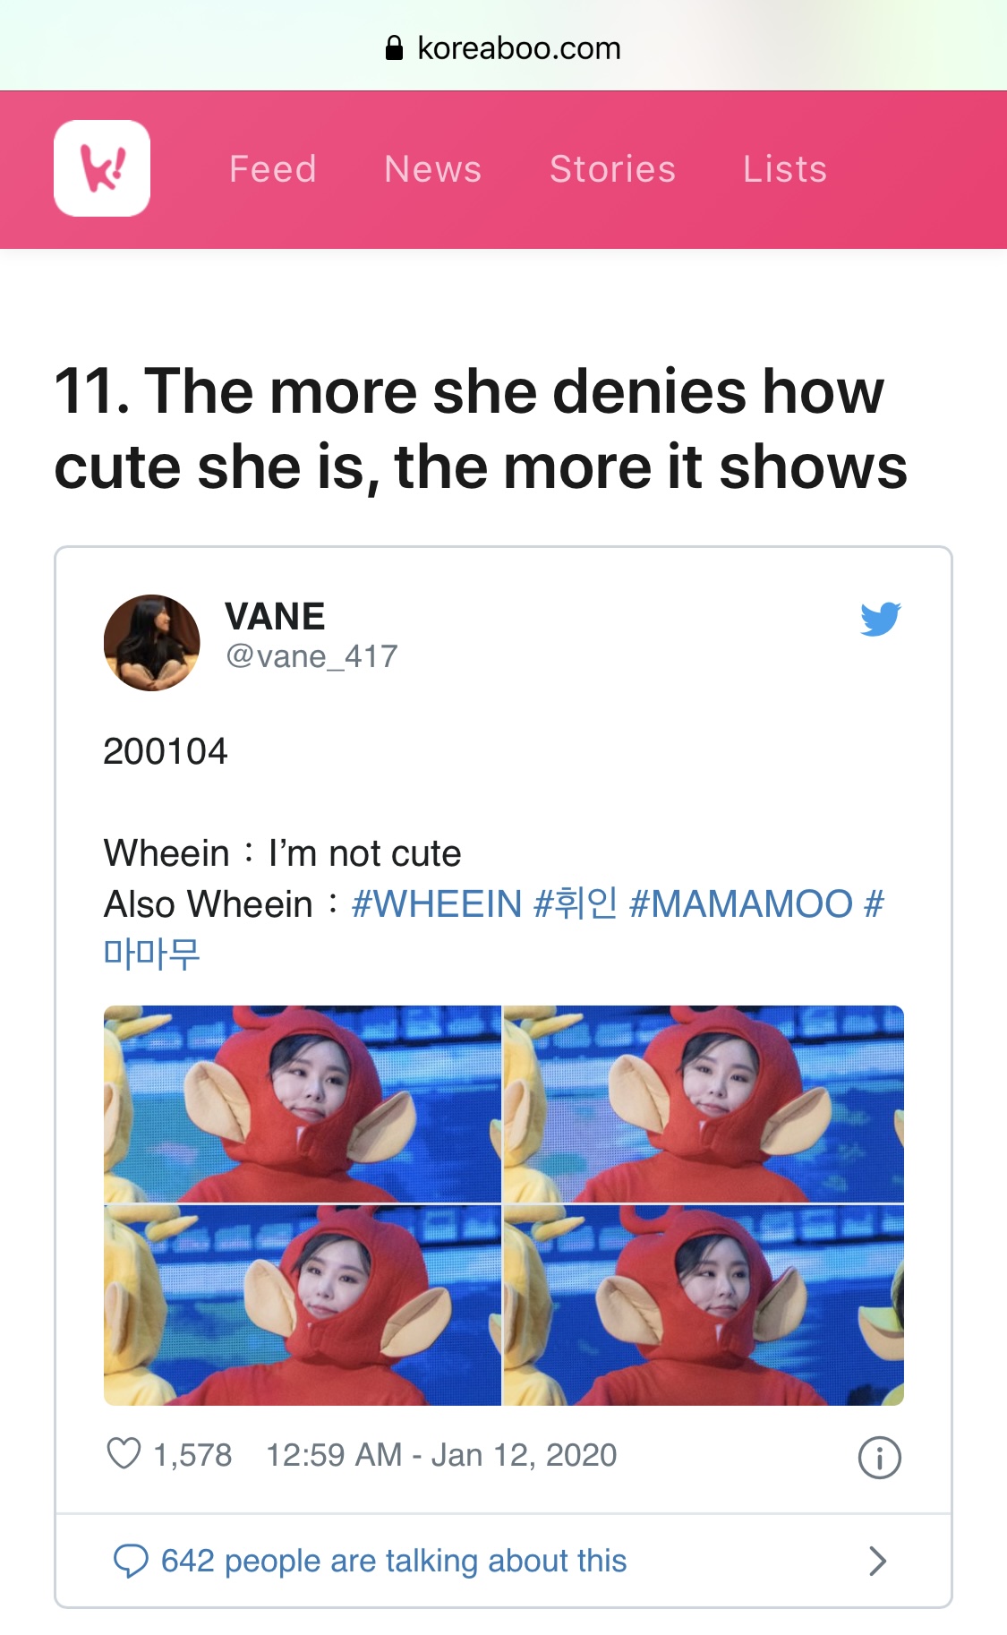Open VANE profile avatar picture
Viewport: 1007px width, 1635px height.
(x=152, y=643)
